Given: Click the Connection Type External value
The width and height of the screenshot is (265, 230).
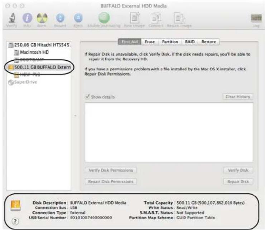Looking at the screenshot, I should (78, 212).
